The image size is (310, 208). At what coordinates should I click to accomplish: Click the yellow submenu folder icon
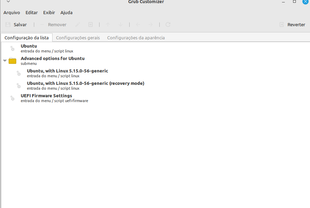(12, 61)
